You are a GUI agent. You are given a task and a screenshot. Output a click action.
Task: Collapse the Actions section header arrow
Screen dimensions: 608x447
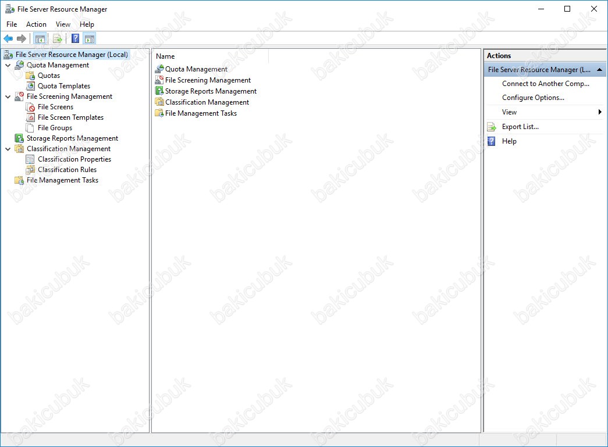tap(599, 70)
